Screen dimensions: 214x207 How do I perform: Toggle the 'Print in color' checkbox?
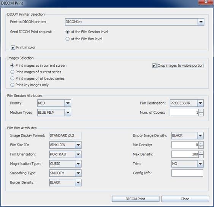13,47
